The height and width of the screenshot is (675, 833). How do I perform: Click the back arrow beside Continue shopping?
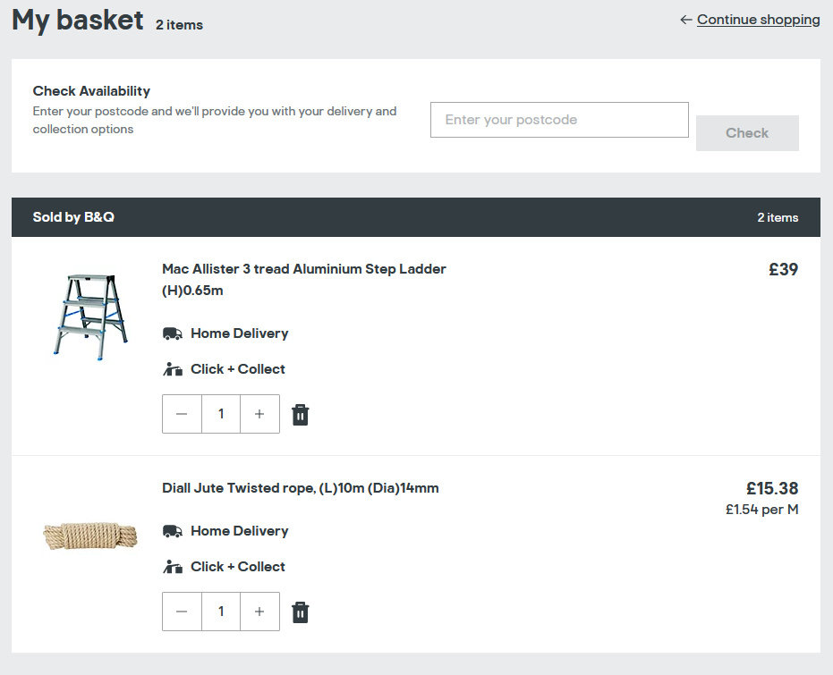point(686,20)
